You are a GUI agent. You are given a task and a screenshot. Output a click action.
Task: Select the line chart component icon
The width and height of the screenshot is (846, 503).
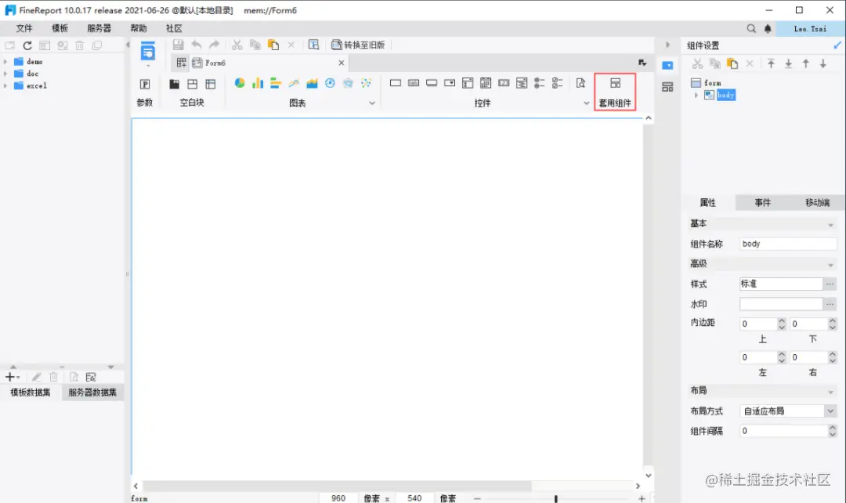(x=294, y=82)
